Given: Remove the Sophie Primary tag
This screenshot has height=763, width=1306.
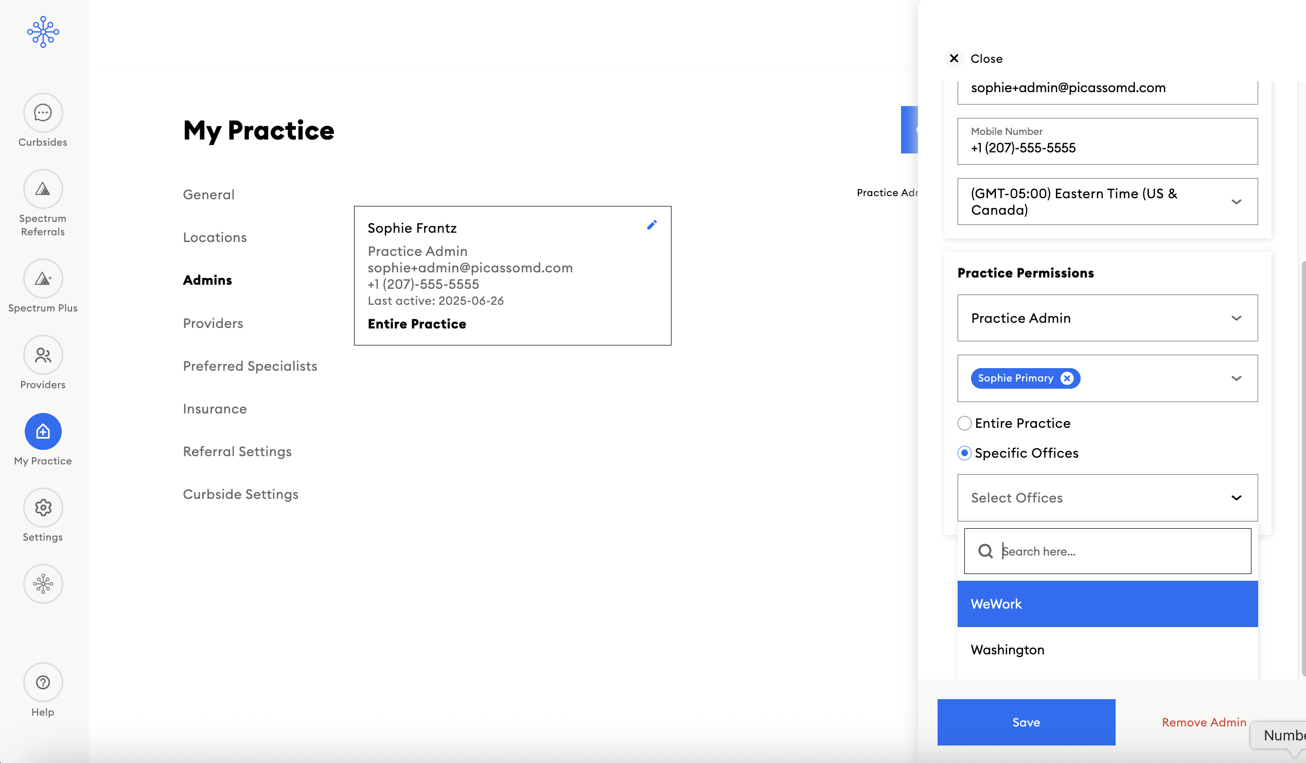Looking at the screenshot, I should pyautogui.click(x=1067, y=378).
